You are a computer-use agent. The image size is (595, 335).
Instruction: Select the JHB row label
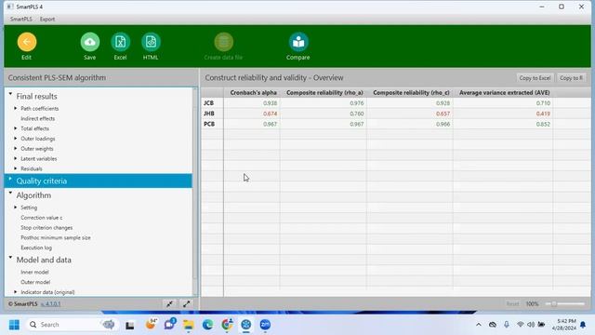pyautogui.click(x=208, y=114)
